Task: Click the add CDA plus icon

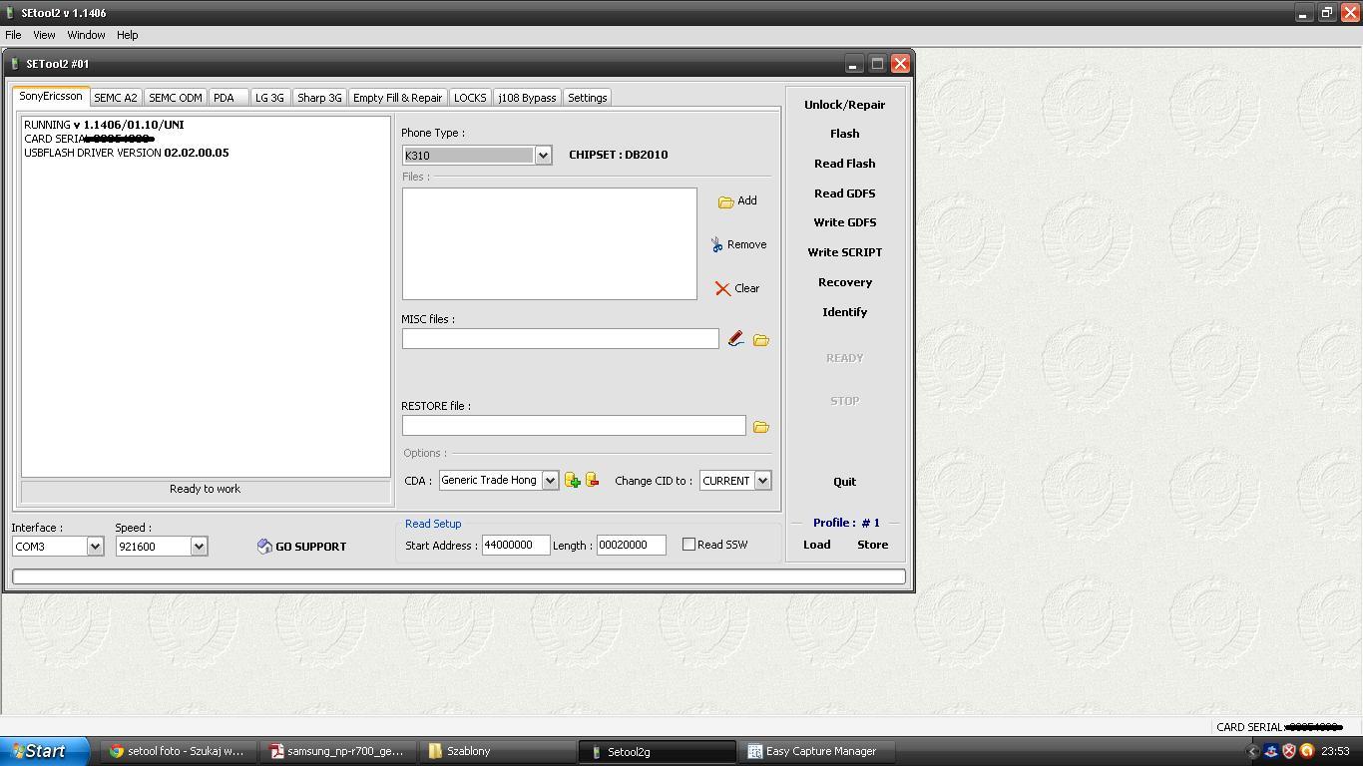Action: (573, 481)
